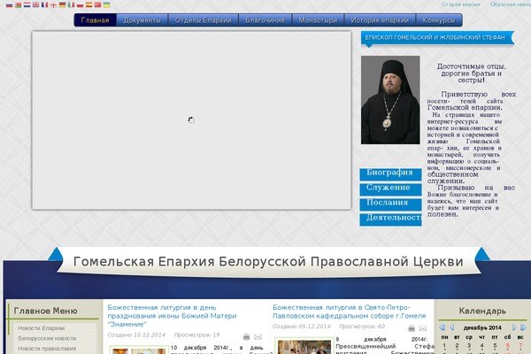The image size is (531, 354).
Task: Select December 4 in the calendar
Action: pyautogui.click(x=482, y=345)
